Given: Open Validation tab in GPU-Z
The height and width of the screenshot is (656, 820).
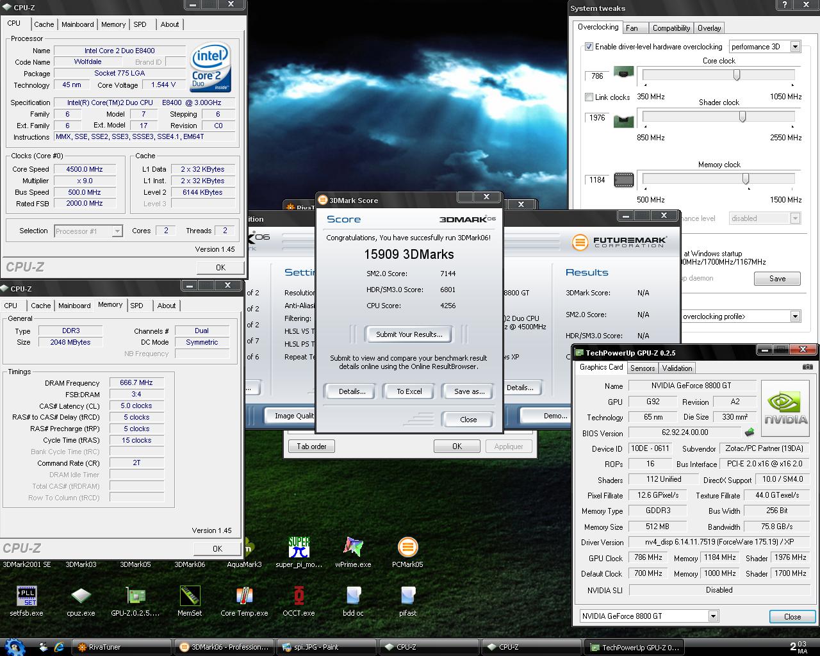Looking at the screenshot, I should 677,368.
